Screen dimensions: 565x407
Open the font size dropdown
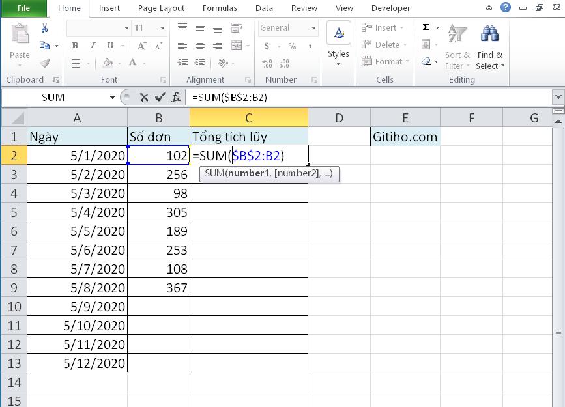click(x=162, y=29)
